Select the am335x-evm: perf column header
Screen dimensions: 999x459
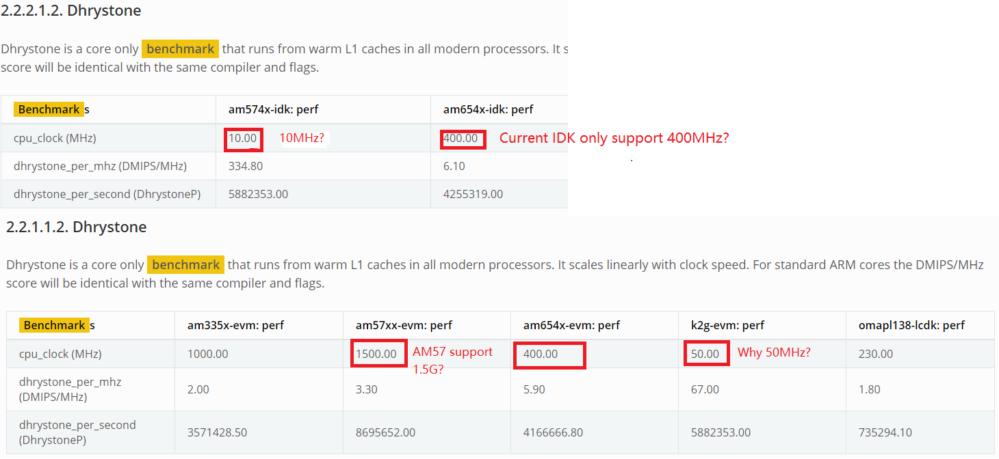235,325
